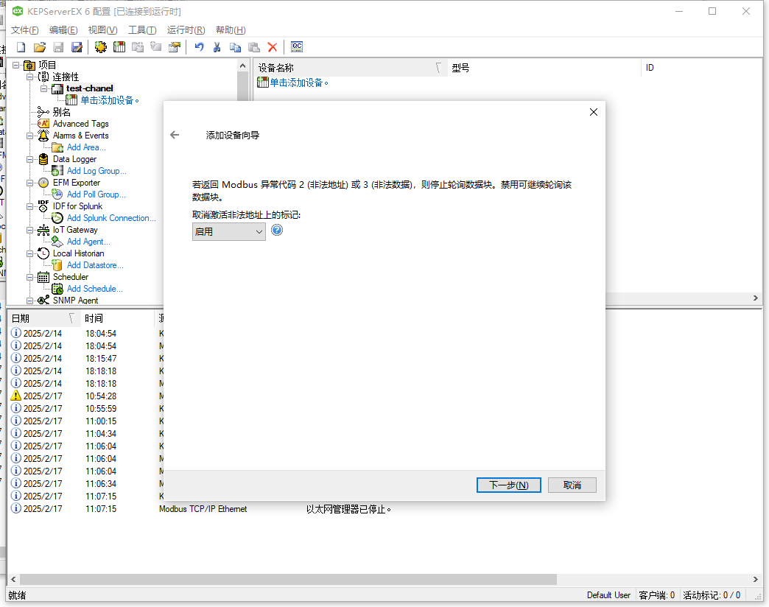Close the Add Device wizard dialog
769x607 pixels.
pos(594,112)
